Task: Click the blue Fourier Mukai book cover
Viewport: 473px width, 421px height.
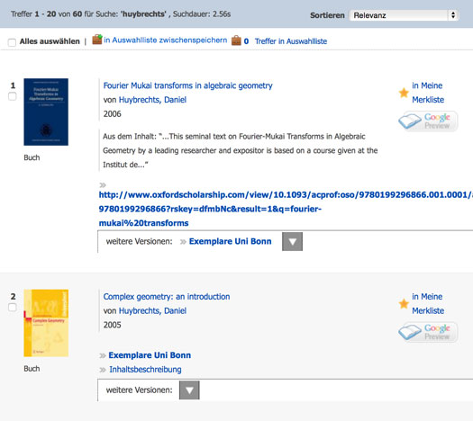Action: pos(46,112)
